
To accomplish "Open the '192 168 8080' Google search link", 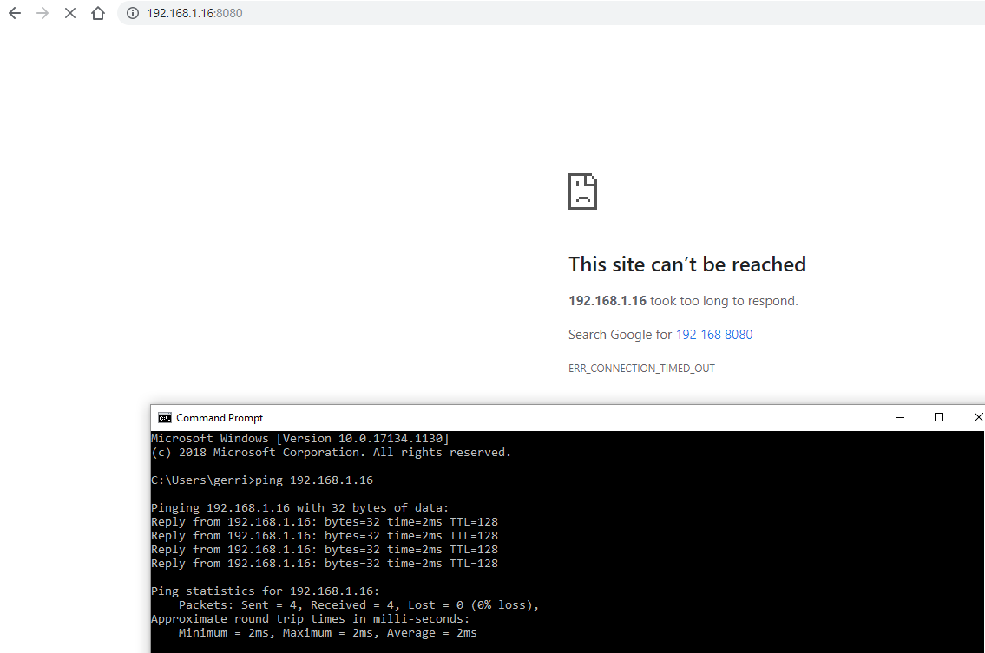I will [714, 335].
